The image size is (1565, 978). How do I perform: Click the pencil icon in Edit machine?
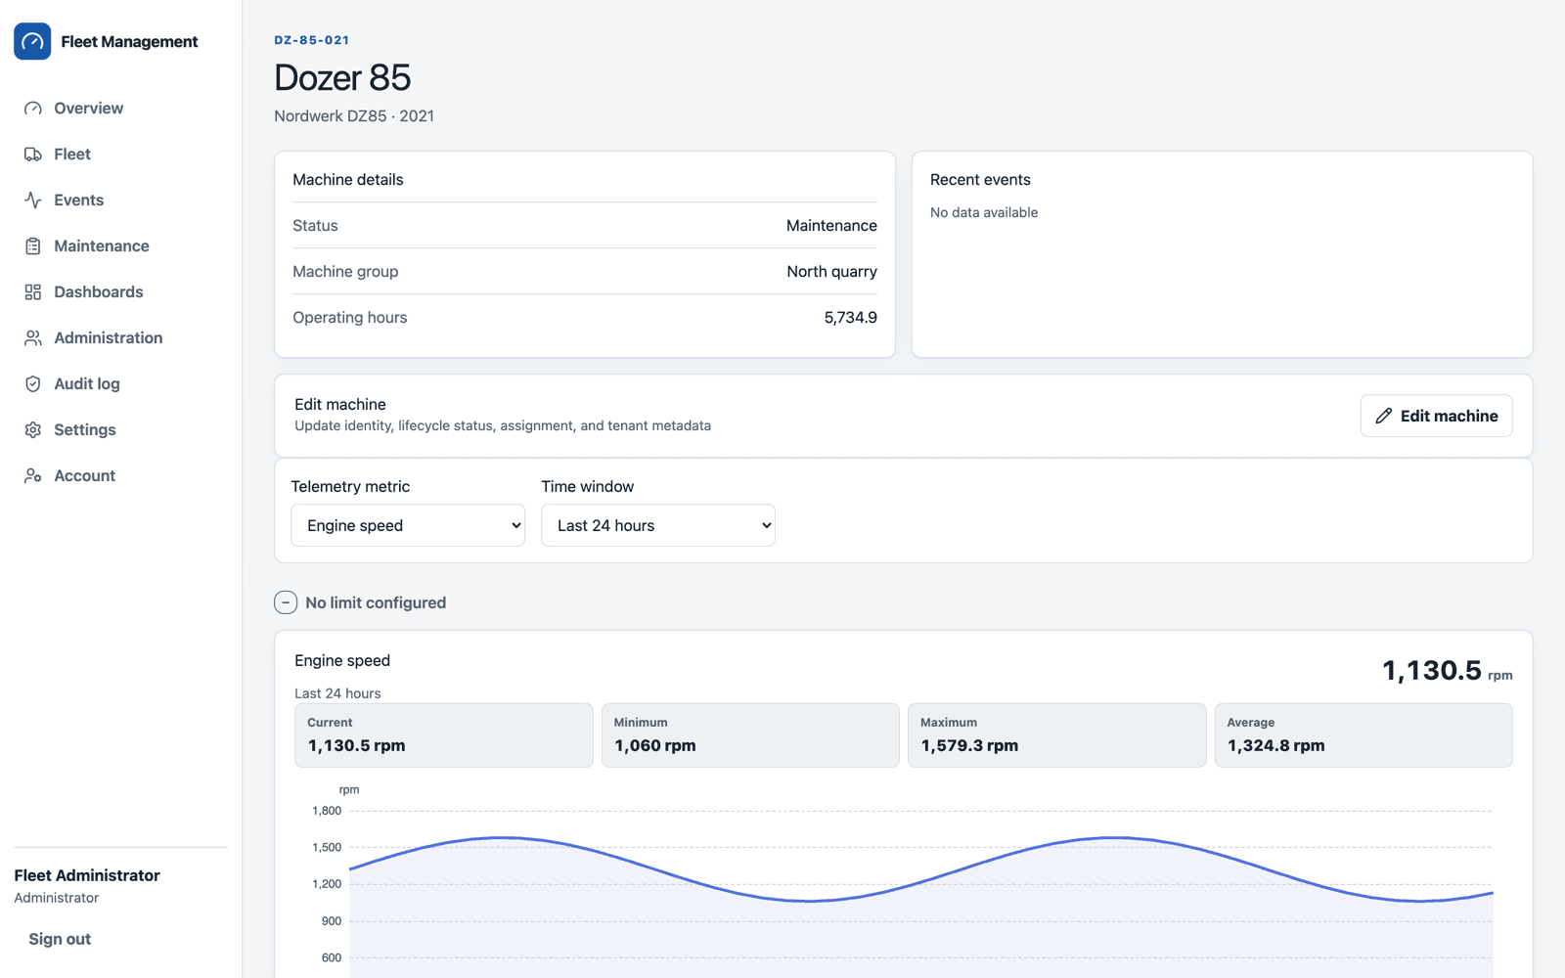tap(1384, 416)
